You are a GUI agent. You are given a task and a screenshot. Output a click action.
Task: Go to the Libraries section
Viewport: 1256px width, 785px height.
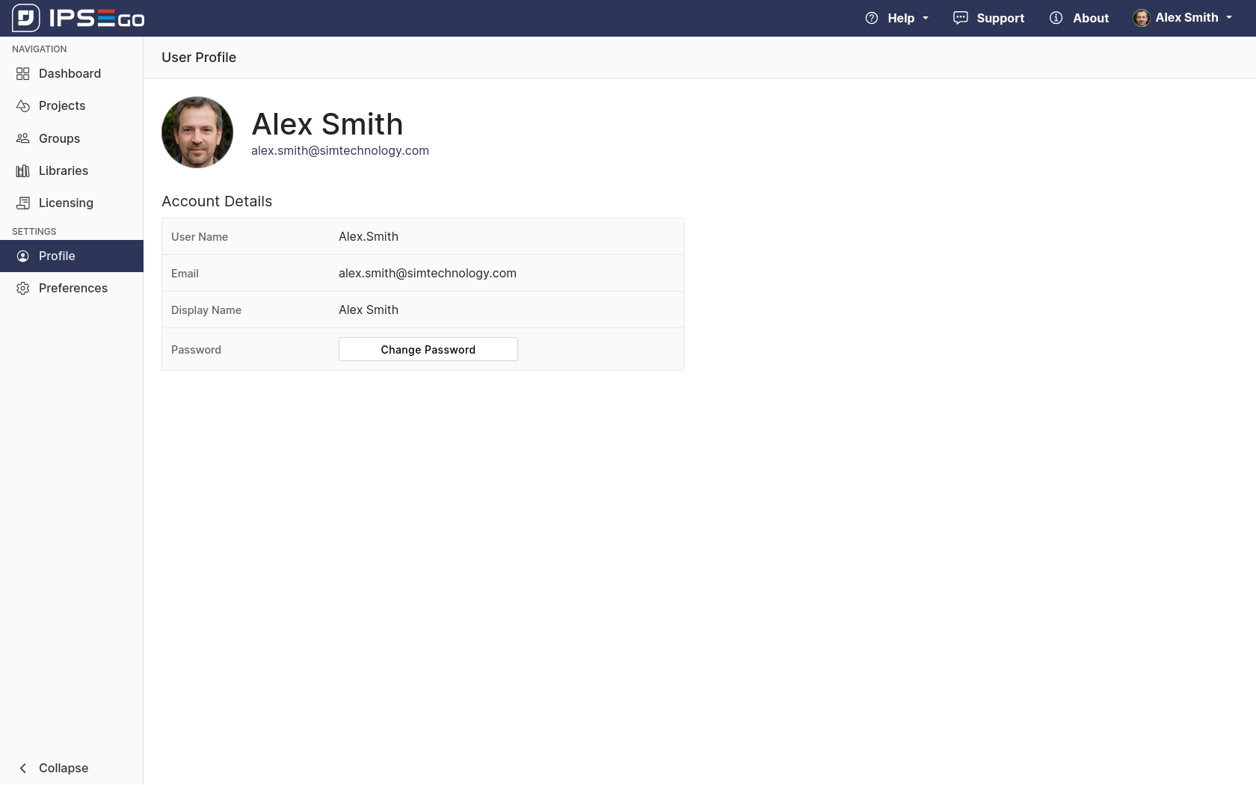pyautogui.click(x=63, y=170)
